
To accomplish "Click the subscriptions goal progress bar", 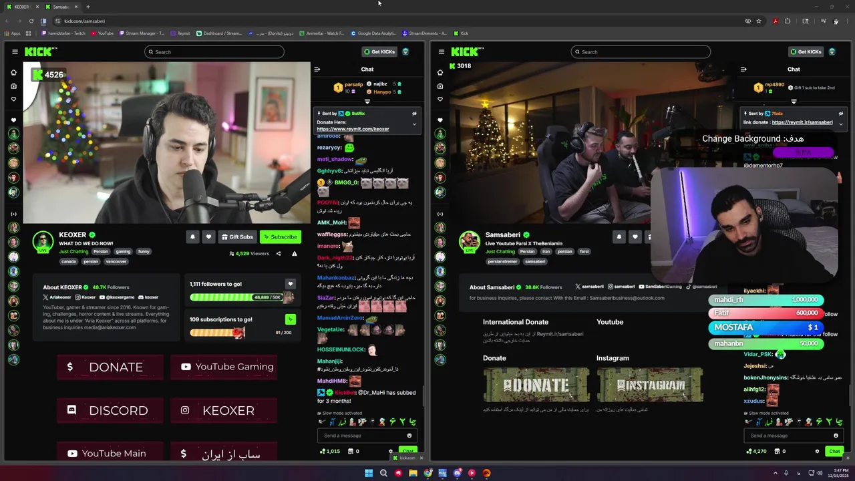I will [x=217, y=332].
